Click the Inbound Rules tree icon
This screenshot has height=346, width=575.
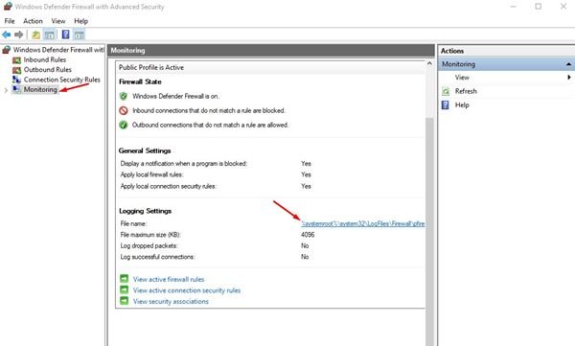tap(16, 59)
